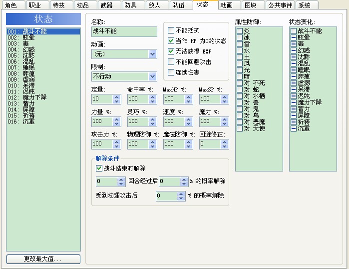Adjust the 回合经过后 release probability spinner
Viewport: 349px width, 269px height.
(184, 181)
